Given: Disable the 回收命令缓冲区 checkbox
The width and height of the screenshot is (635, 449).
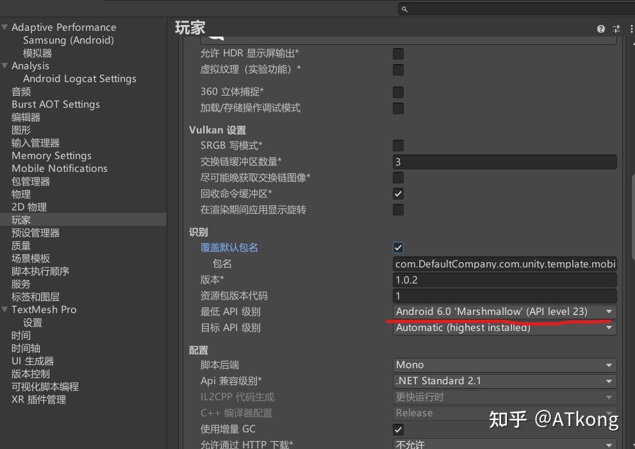Looking at the screenshot, I should [398, 193].
